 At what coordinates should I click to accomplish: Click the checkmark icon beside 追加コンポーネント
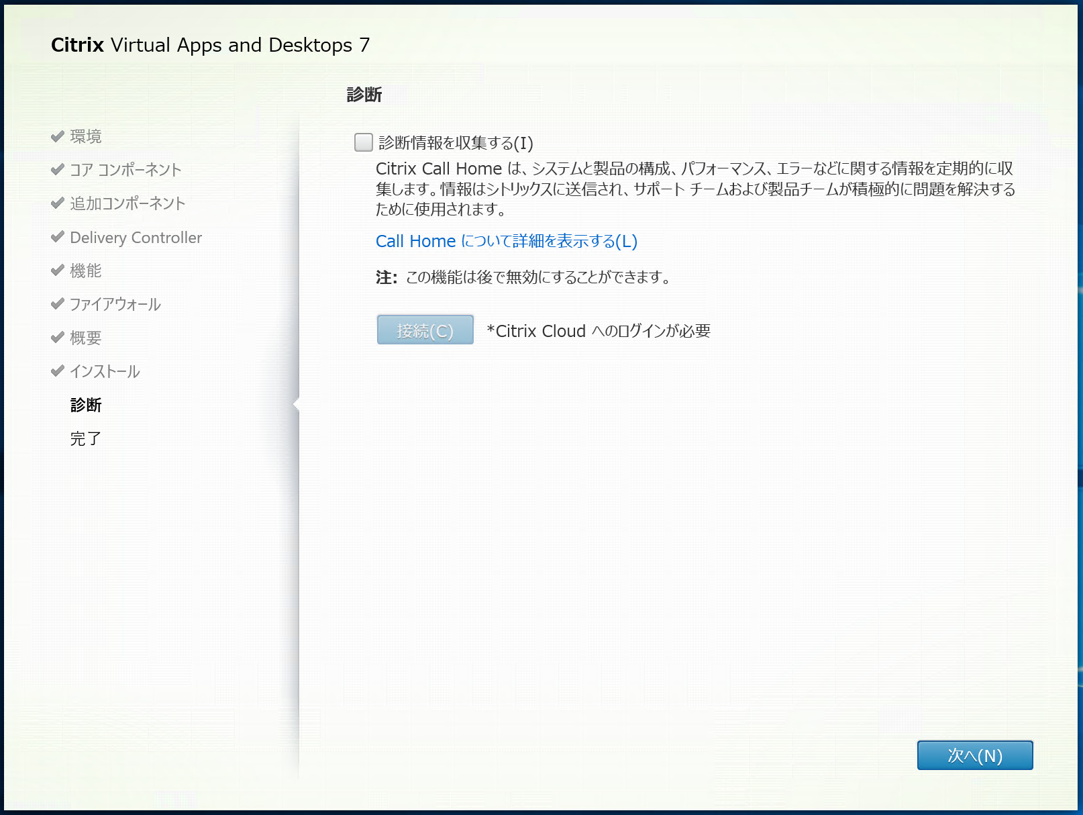pos(57,201)
